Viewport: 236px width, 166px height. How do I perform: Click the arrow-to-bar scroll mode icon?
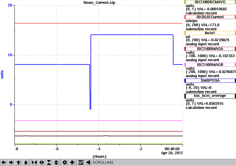tap(88, 162)
